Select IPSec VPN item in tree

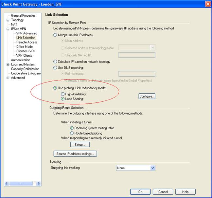click(x=19, y=29)
